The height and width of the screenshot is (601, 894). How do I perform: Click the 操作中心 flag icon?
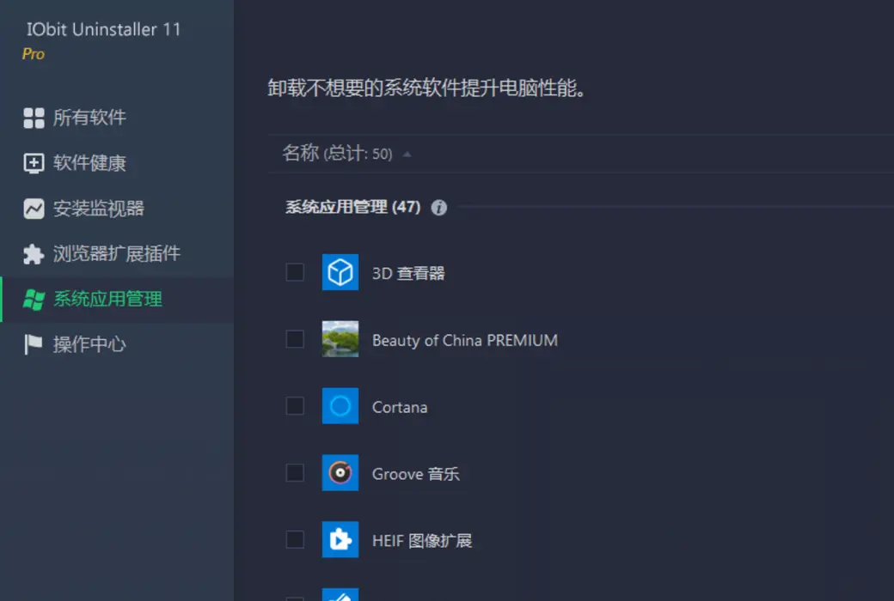click(x=34, y=344)
